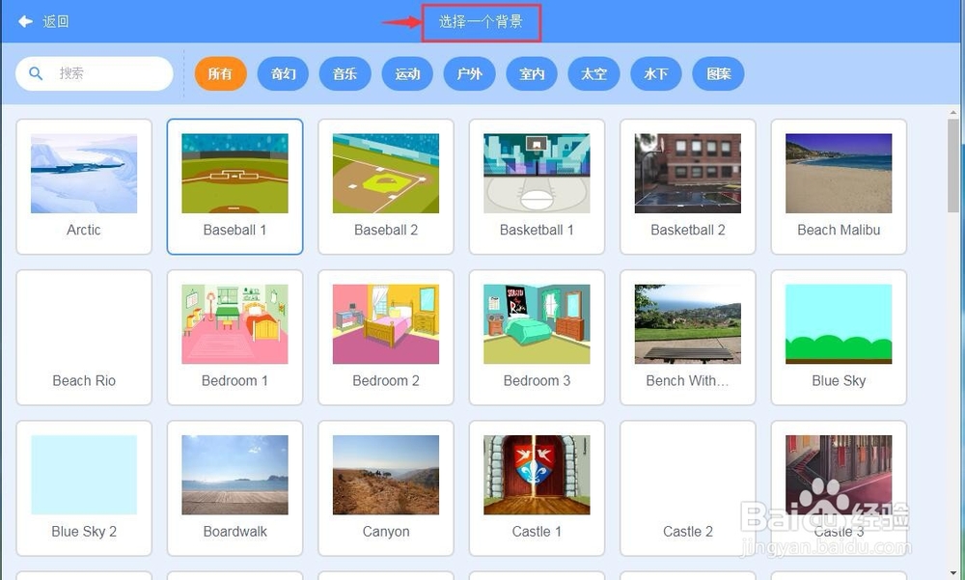The width and height of the screenshot is (965, 580).
Task: Choose the Baseball 1 backdrop
Action: [234, 186]
